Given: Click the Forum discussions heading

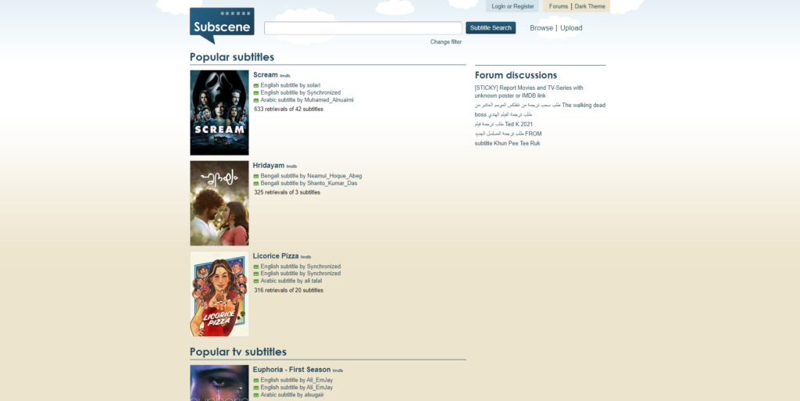Looking at the screenshot, I should tap(516, 76).
